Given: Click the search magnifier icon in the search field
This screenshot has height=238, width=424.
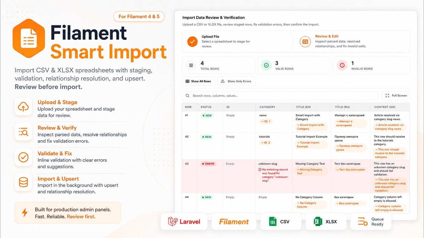Looking at the screenshot, I should pyautogui.click(x=188, y=96).
